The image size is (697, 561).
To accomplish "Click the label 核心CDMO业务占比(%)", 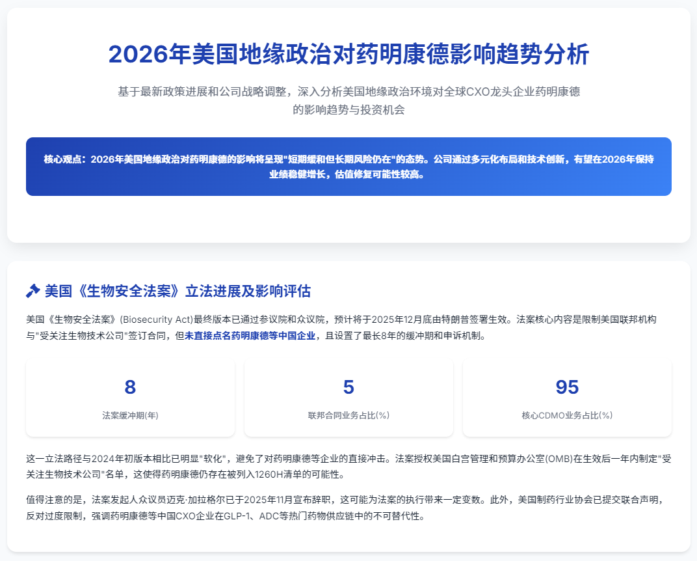I will point(567,415).
